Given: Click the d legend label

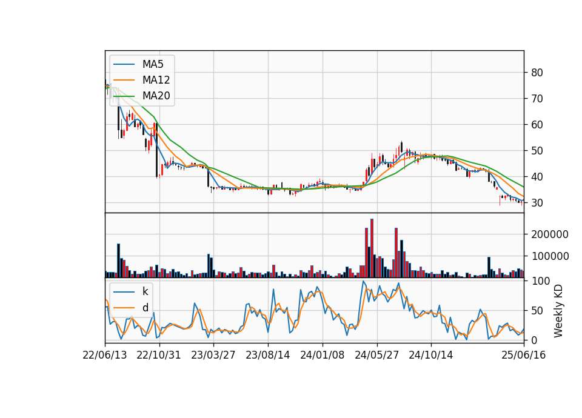Looking at the screenshot, I should (x=145, y=308).
